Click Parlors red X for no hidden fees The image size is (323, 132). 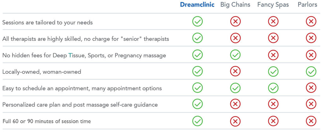[311, 55]
